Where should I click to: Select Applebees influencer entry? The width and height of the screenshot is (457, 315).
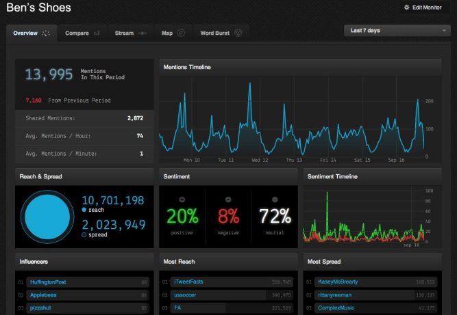[x=43, y=295]
